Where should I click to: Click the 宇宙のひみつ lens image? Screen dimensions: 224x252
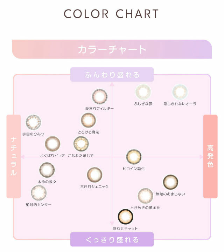coord(33,122)
